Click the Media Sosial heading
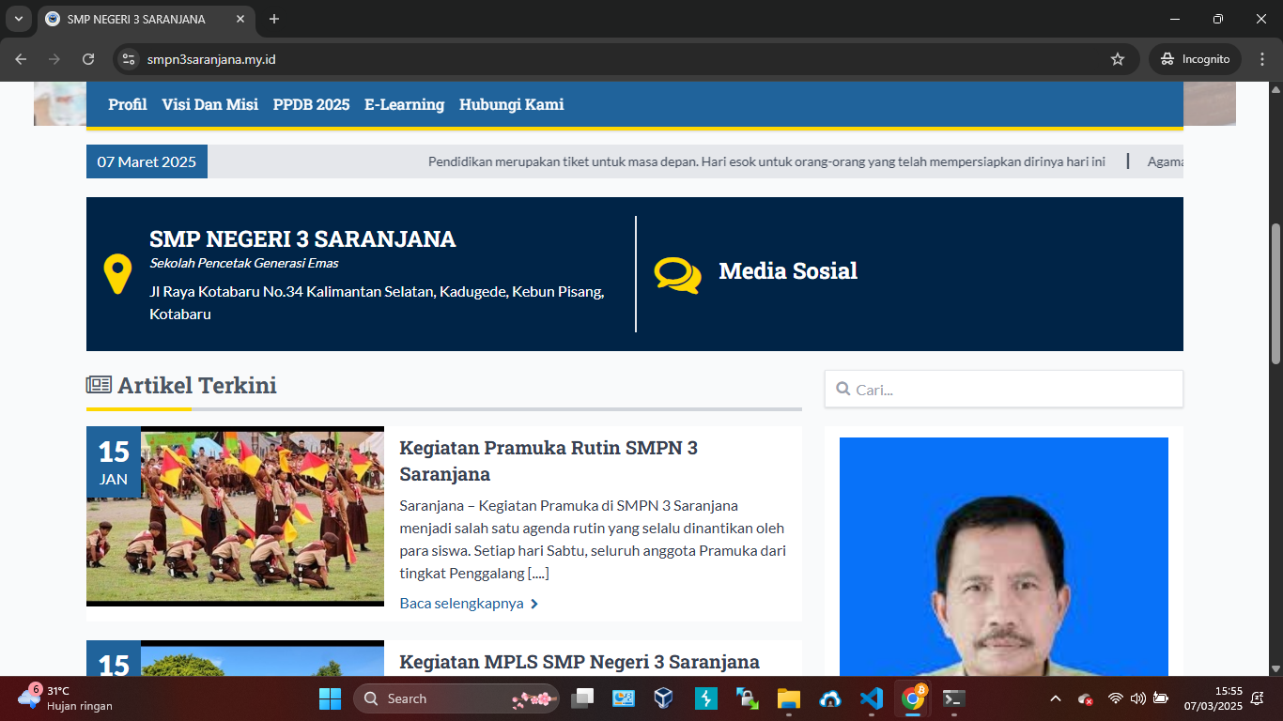This screenshot has height=721, width=1283. (788, 271)
